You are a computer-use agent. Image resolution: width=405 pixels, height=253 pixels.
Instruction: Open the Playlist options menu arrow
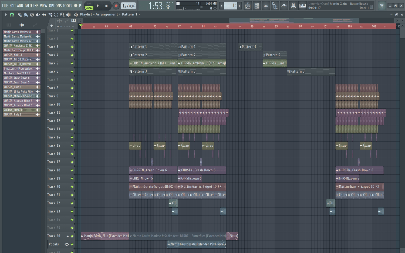[x=6, y=15]
